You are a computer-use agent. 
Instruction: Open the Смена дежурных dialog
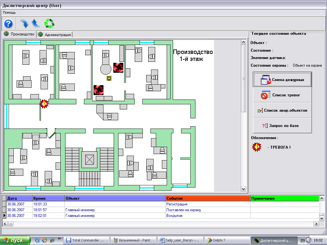tap(282, 79)
